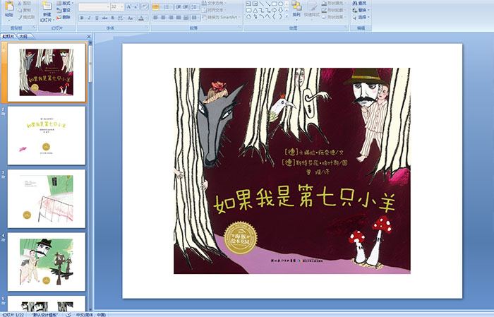The height and width of the screenshot is (317, 494).
Task: Select slide 4 thumbnail with man and wolf
Action: (47, 262)
